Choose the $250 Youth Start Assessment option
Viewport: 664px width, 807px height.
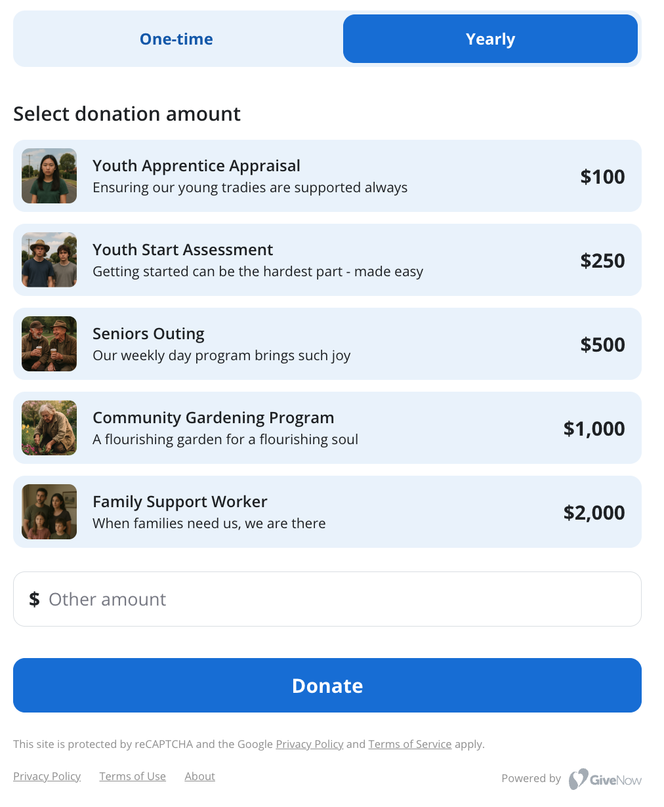(327, 260)
